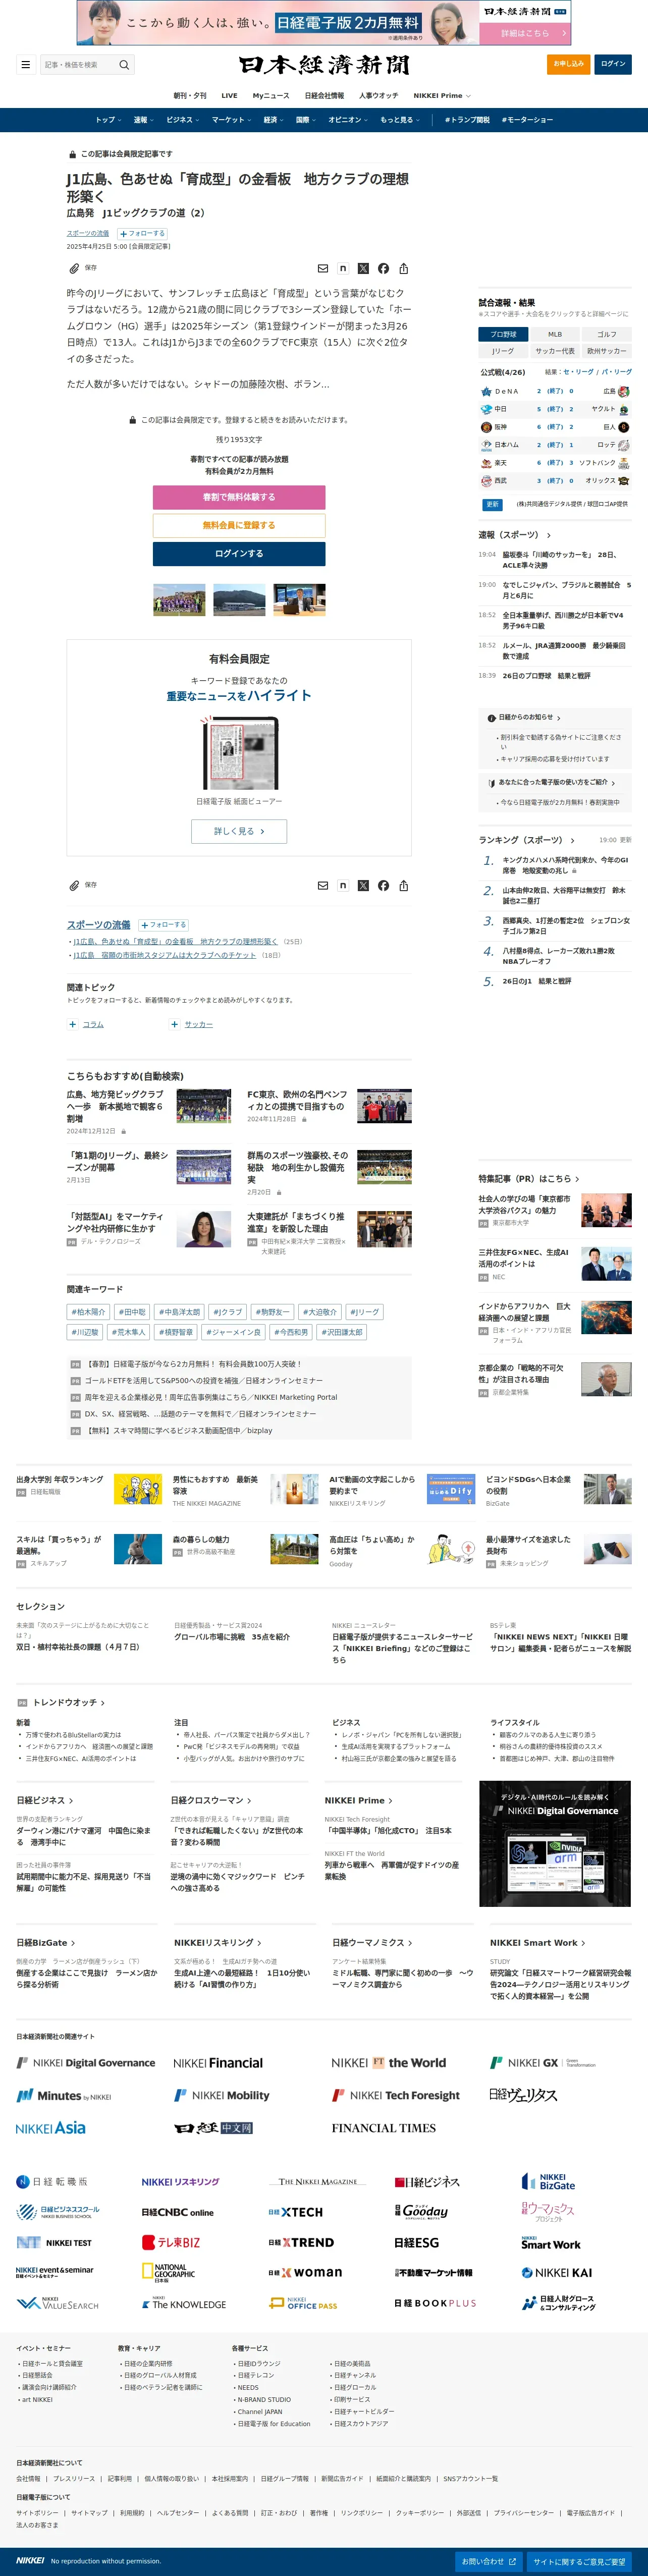Click the DeNA team logo

click(486, 391)
